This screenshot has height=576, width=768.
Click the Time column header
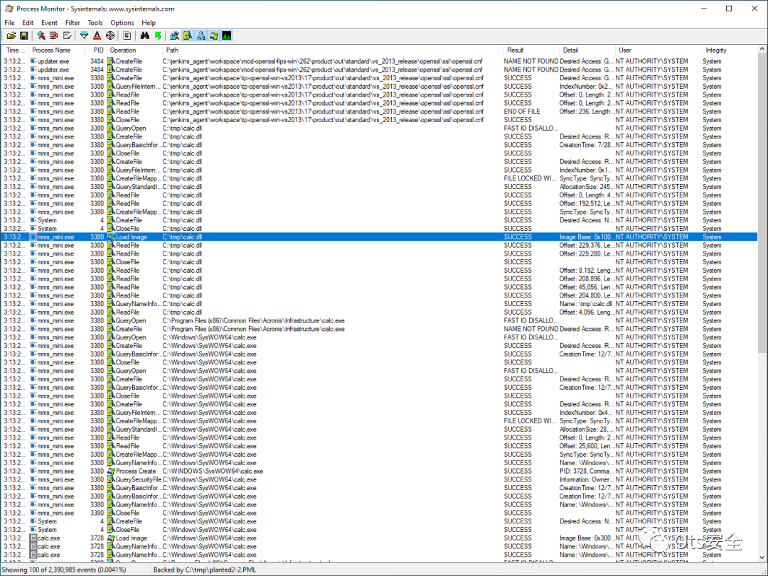(x=15, y=50)
